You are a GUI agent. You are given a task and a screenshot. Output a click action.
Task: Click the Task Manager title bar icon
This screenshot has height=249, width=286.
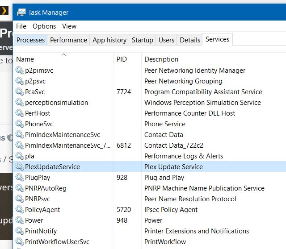click(21, 12)
